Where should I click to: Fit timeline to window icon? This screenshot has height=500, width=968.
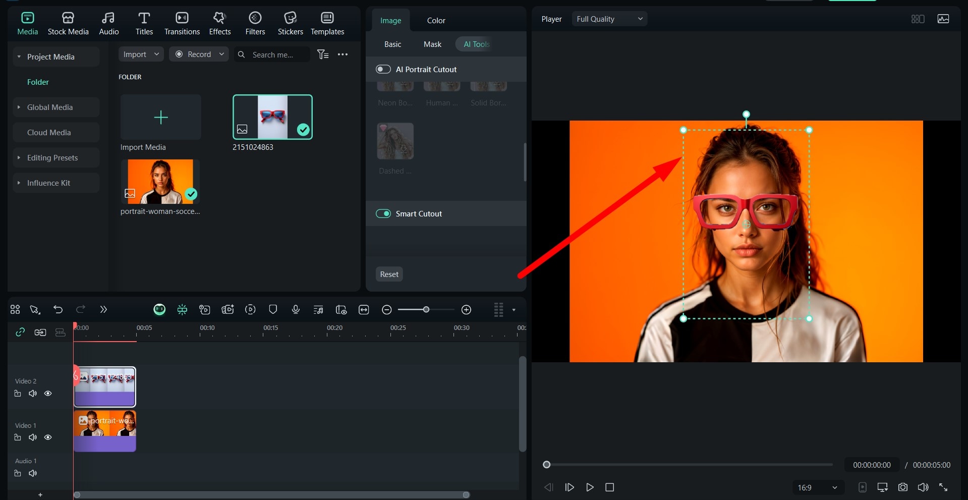click(364, 309)
